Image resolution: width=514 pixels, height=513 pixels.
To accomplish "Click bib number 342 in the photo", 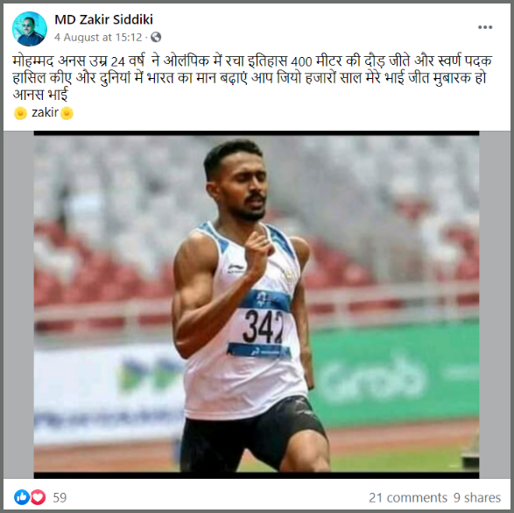I will (263, 326).
